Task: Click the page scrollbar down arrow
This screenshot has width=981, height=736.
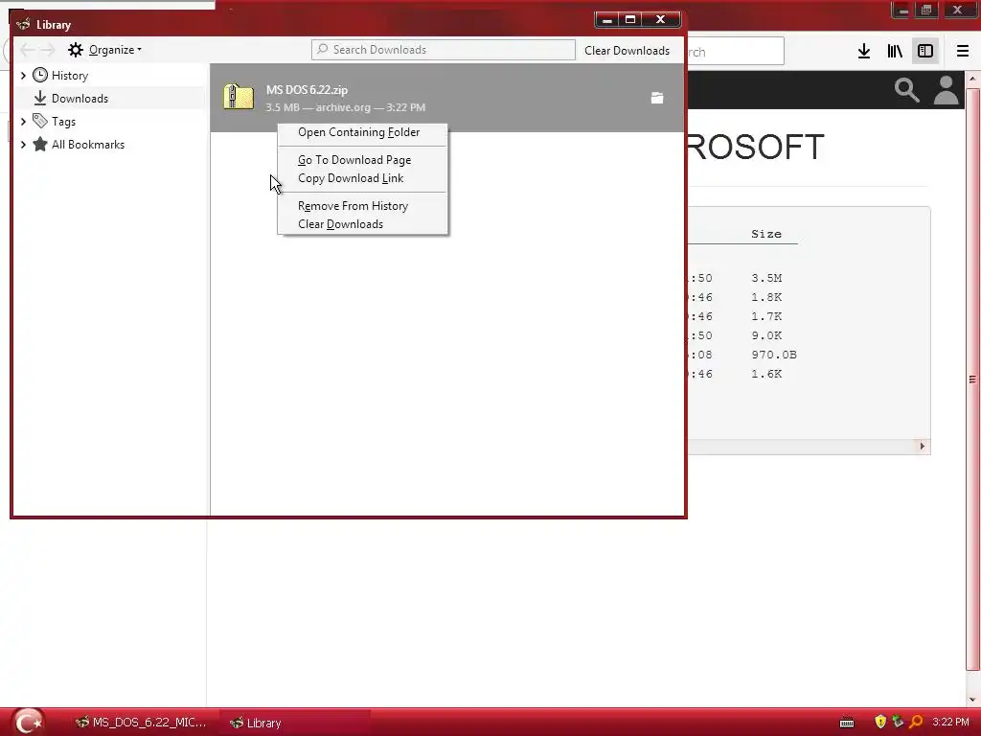Action: 972,700
